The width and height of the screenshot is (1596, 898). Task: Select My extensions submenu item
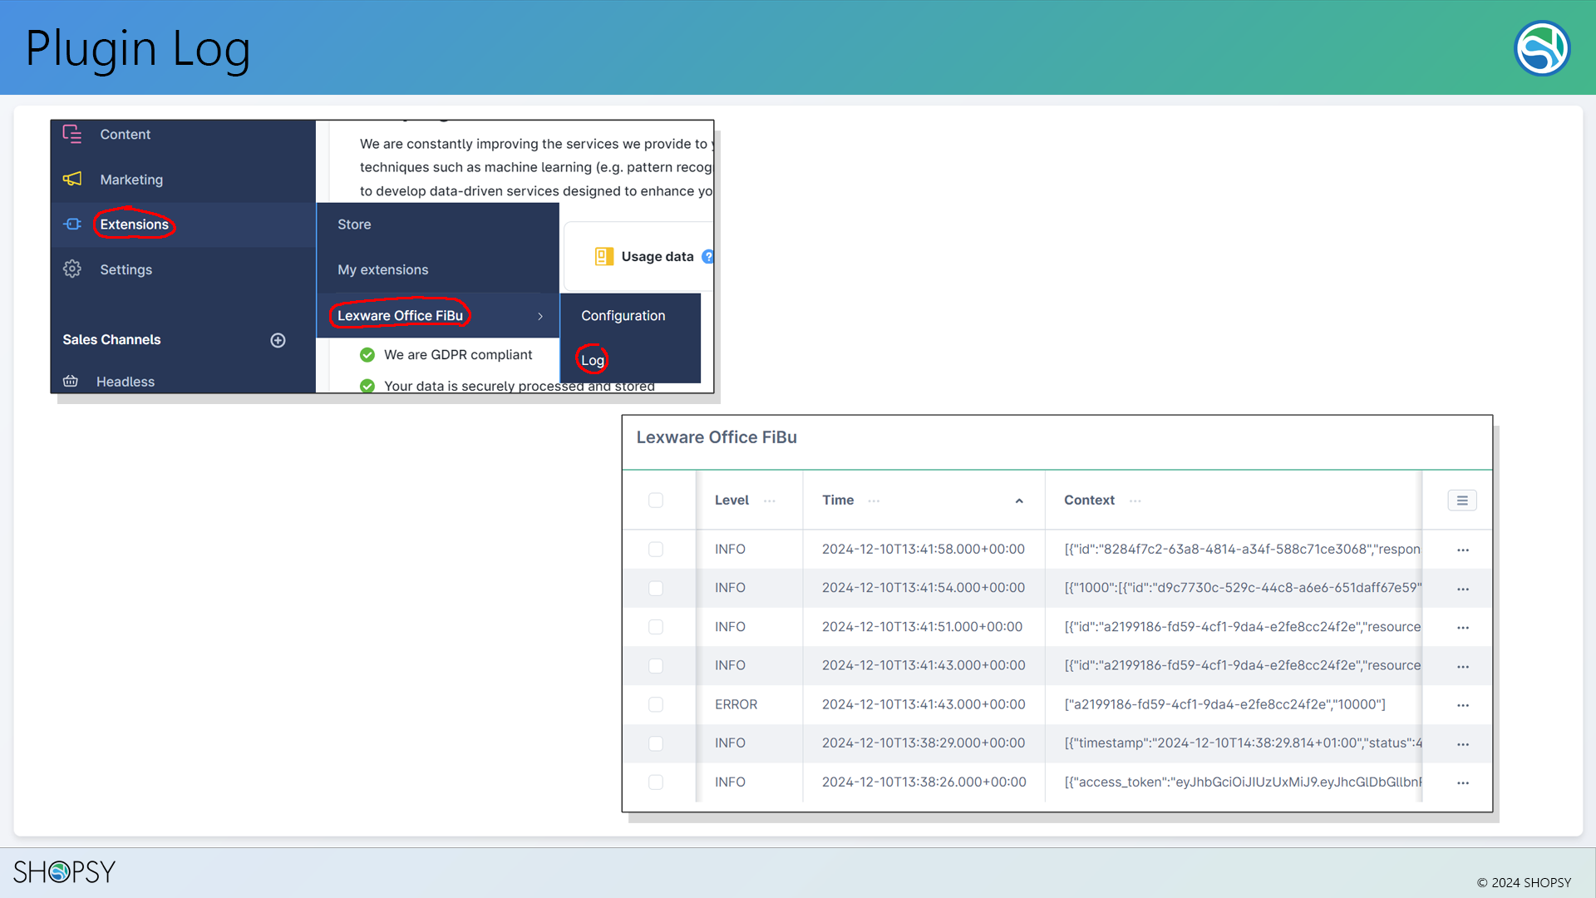383,269
